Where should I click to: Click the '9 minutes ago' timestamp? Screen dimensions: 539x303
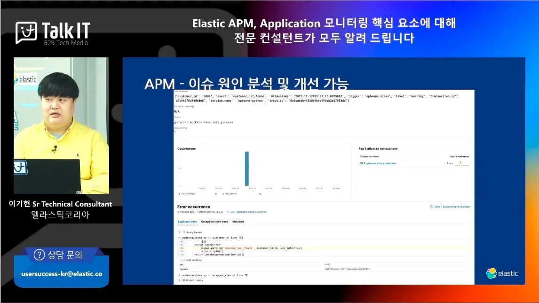[x=186, y=212]
